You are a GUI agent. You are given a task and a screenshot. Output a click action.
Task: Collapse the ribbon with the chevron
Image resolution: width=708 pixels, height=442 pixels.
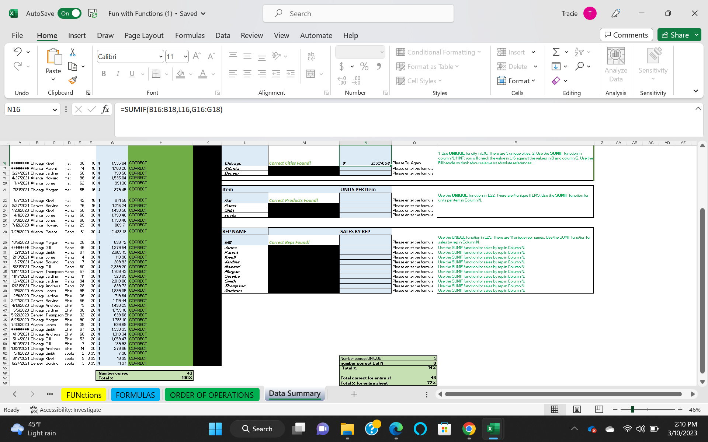coord(696,91)
